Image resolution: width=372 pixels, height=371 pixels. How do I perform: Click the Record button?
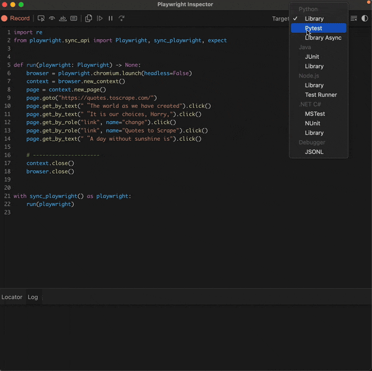pos(15,18)
